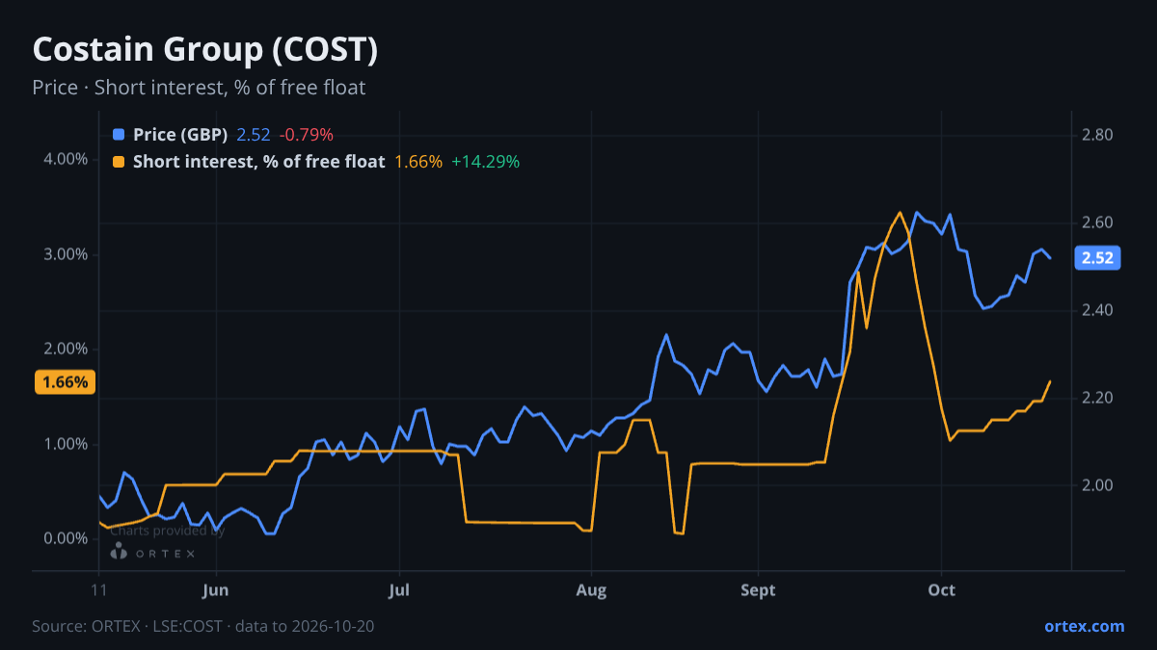Click the 2.20 right axis label
Viewport: 1157px width, 650px height.
coord(1098,398)
